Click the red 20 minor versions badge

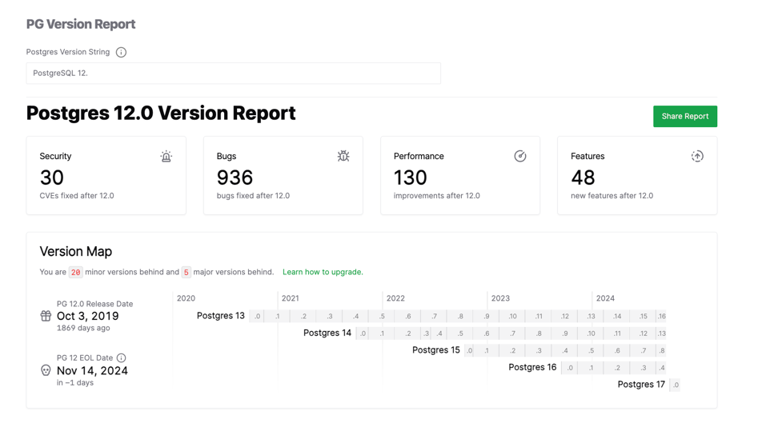click(75, 273)
